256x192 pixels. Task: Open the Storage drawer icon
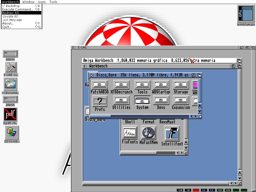coord(181,85)
